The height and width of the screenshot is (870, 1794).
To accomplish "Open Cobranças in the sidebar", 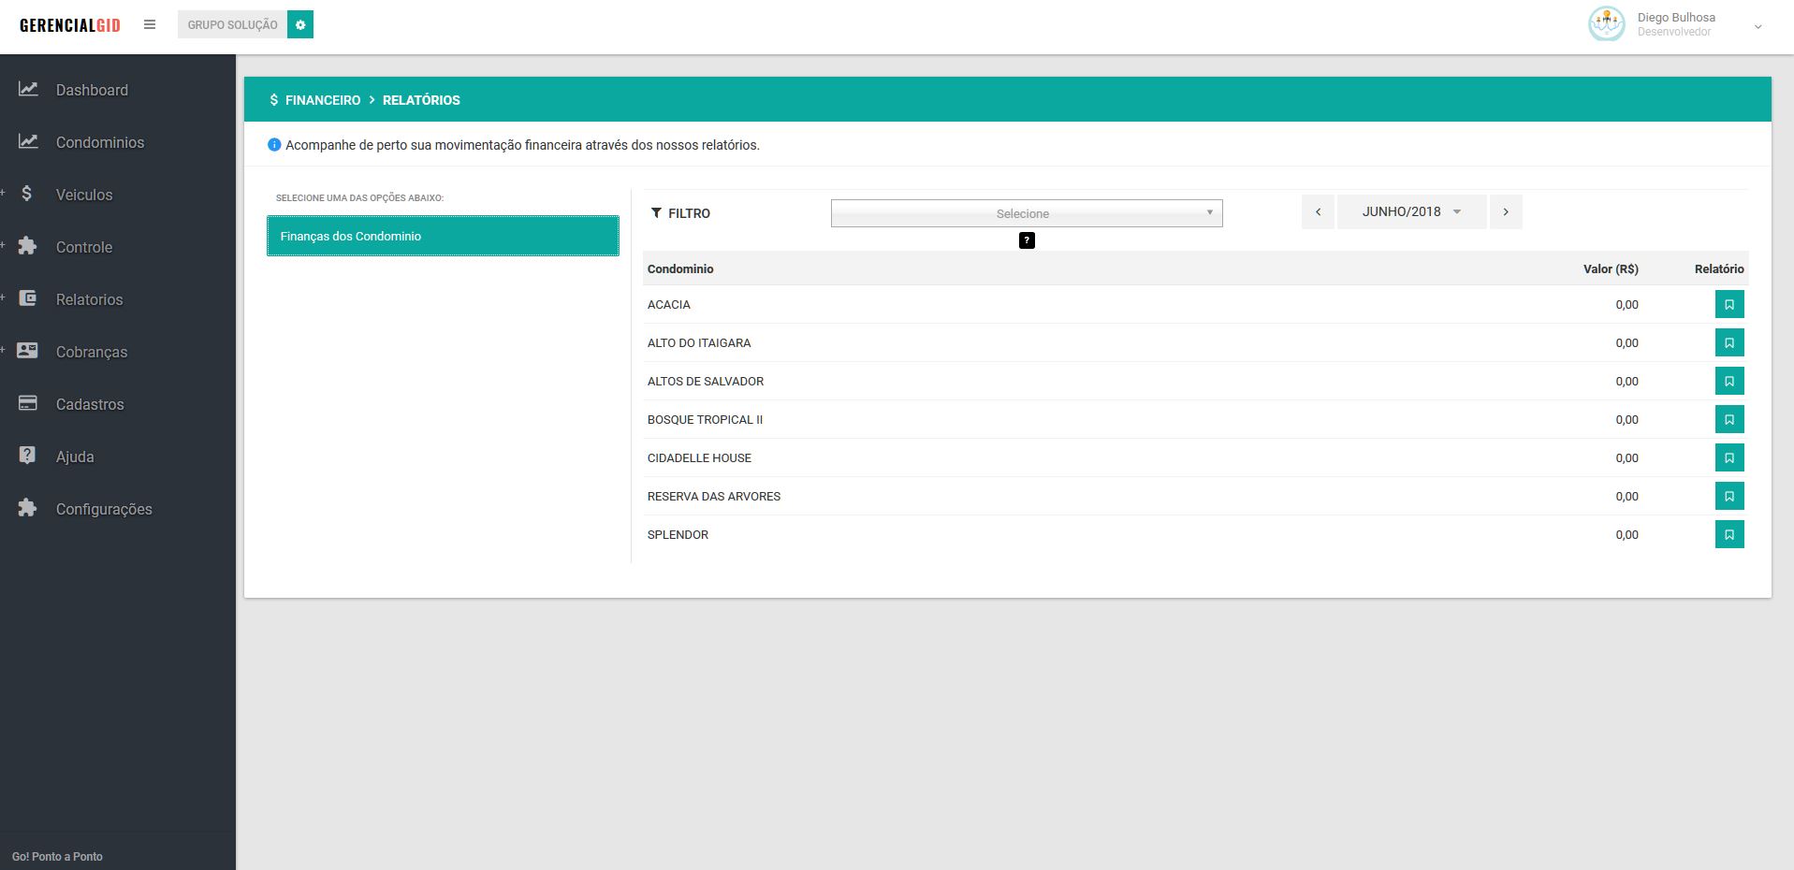I will 92,352.
